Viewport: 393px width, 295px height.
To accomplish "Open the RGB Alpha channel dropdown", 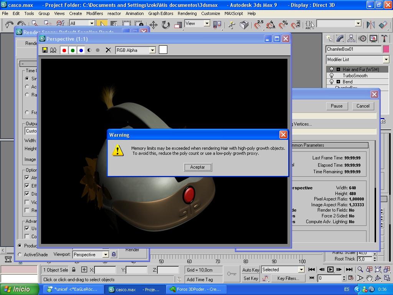I will click(152, 50).
